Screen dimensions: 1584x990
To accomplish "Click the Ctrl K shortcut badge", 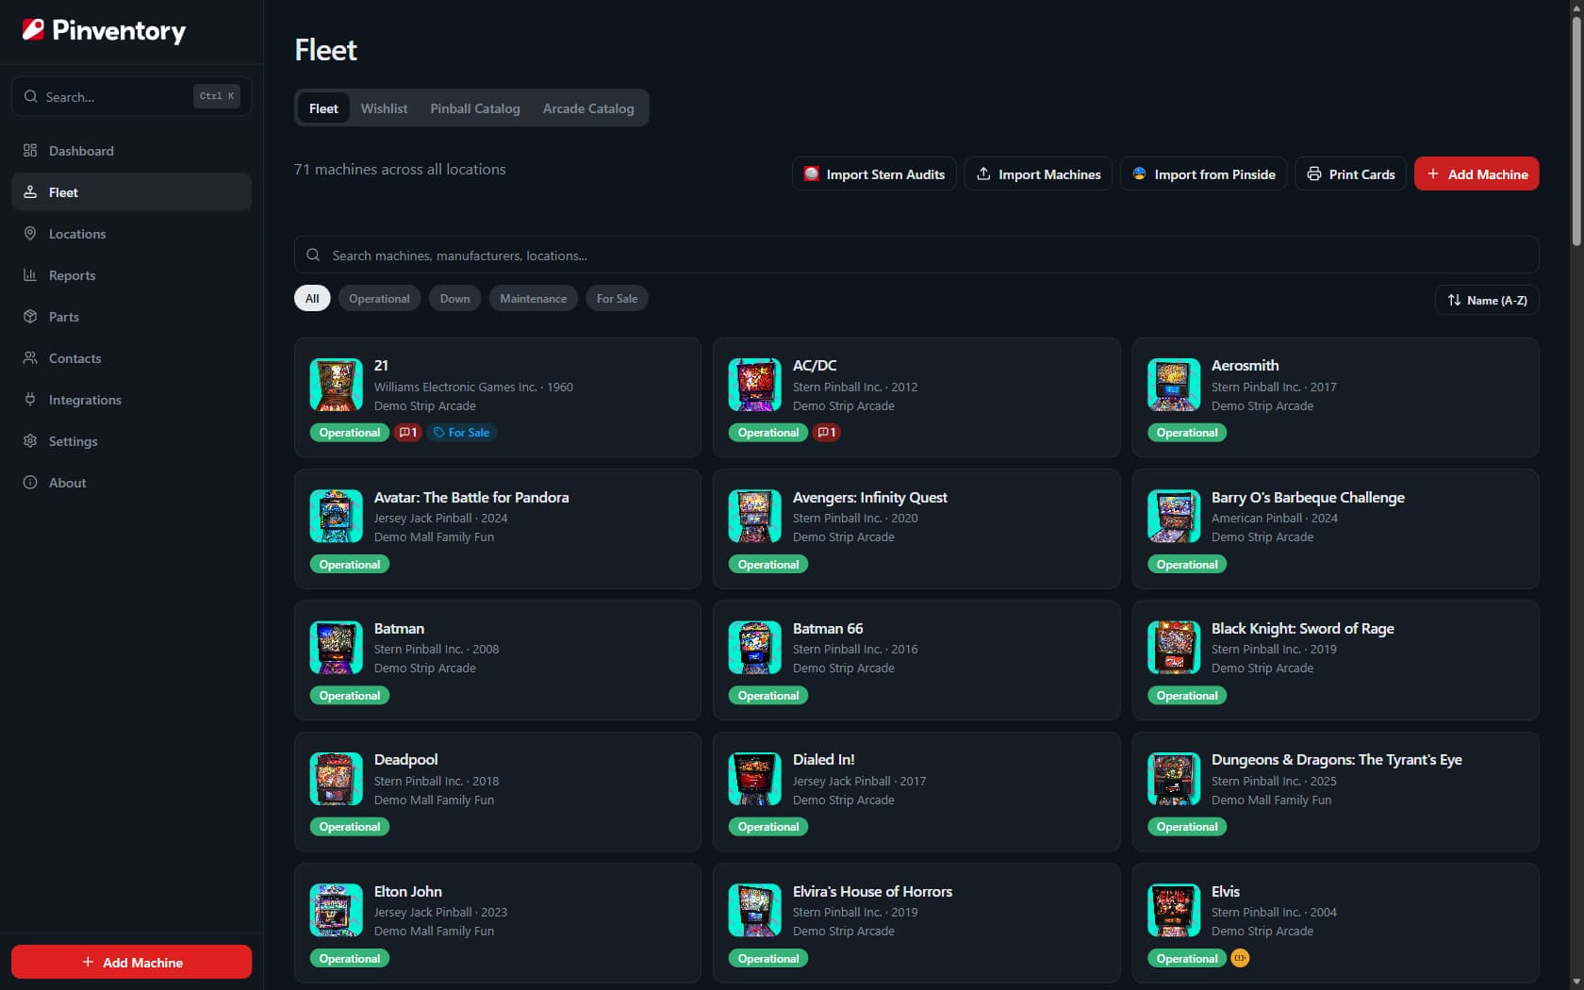I will click(x=217, y=96).
